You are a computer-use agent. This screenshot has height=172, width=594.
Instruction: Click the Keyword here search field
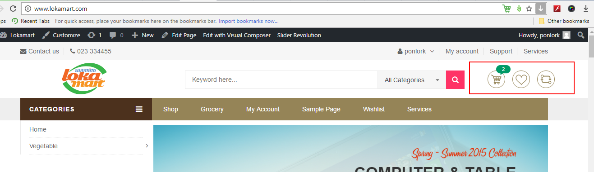[281, 80]
